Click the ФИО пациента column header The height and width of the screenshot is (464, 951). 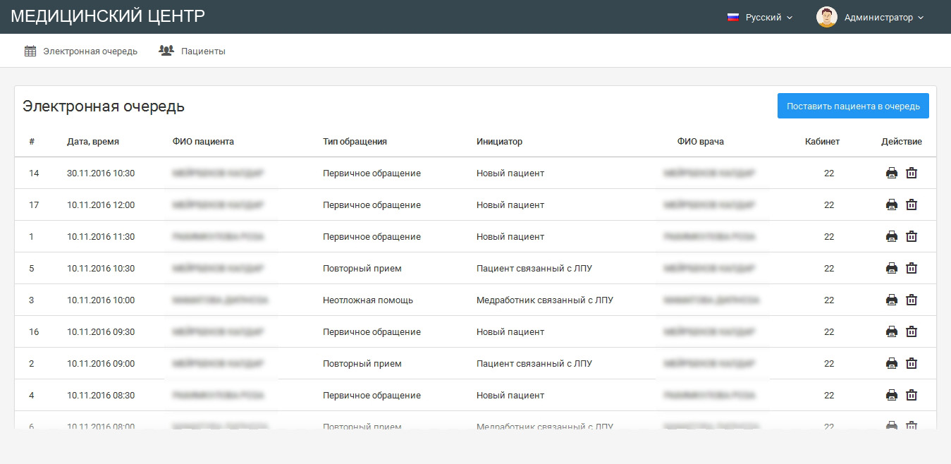203,141
